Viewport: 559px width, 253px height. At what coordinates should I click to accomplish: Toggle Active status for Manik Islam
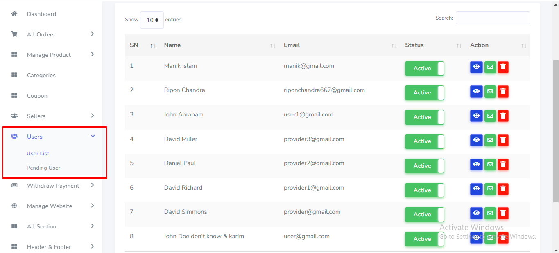[x=424, y=69]
